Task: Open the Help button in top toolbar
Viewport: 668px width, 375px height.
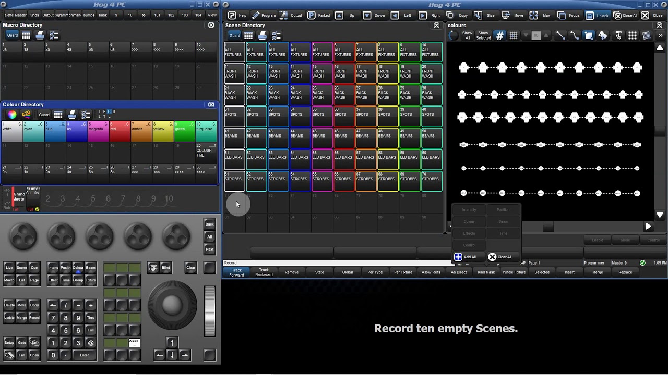Action: pos(237,15)
